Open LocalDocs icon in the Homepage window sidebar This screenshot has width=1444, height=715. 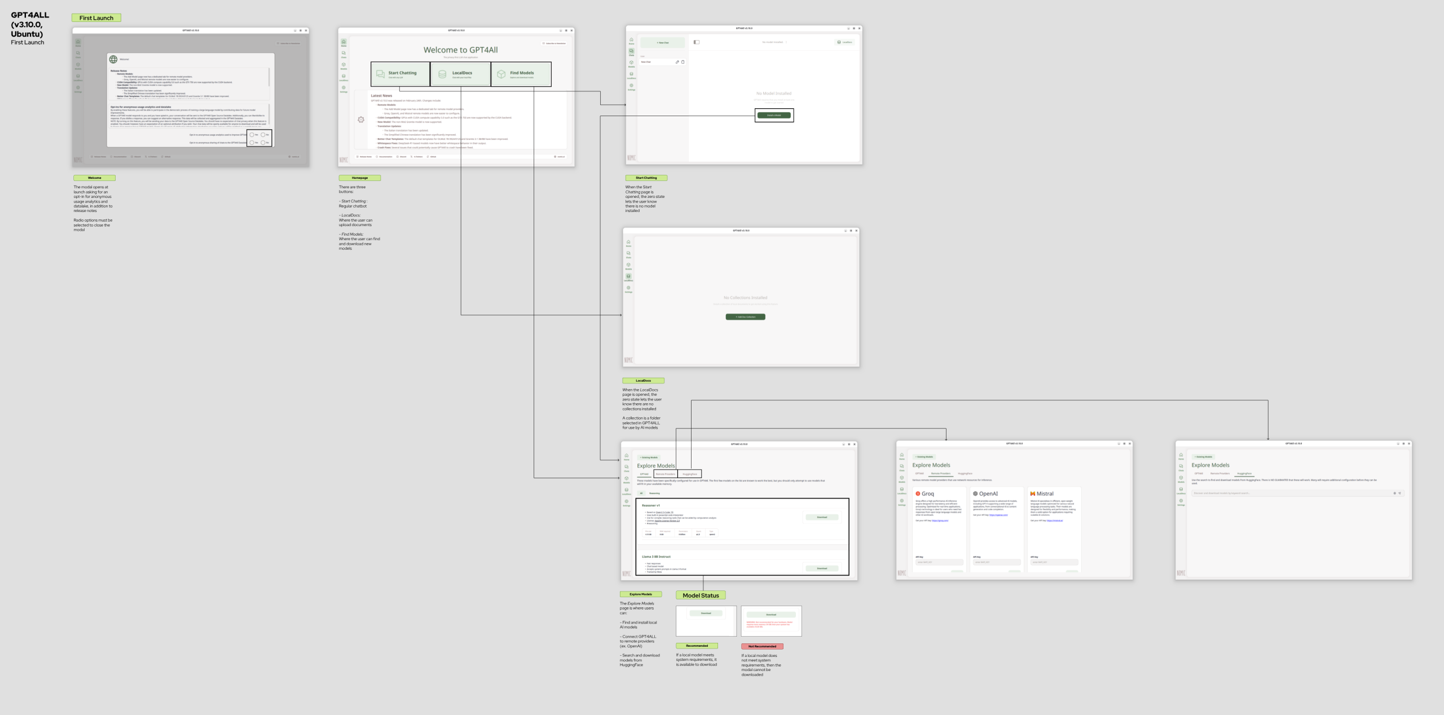344,77
